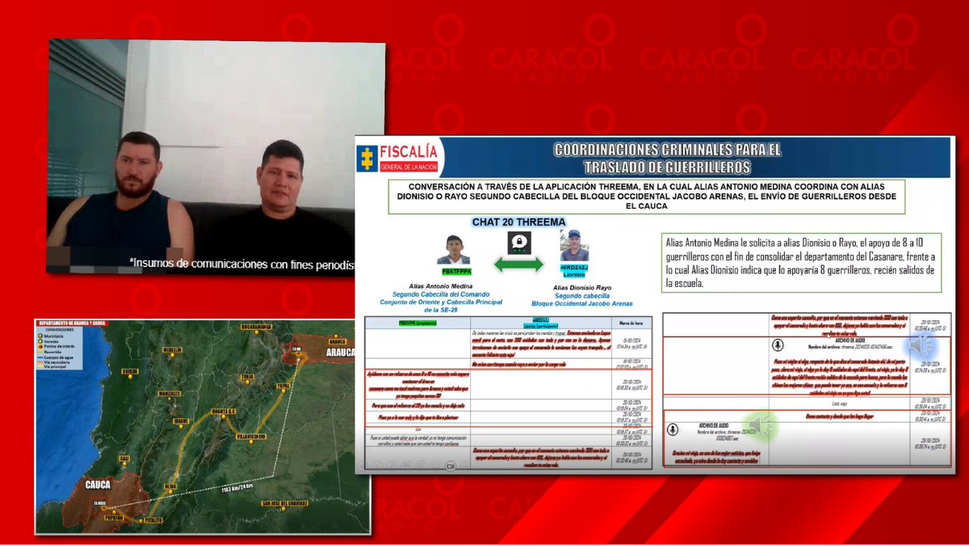Screen dimensions: 969x546
Task: Click the camera icon in slideshow control bar
Action: coord(451,465)
